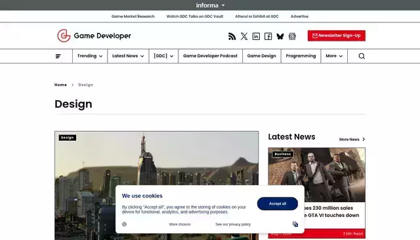The image size is (420, 240).
Task: Expand the More menu
Action: (x=334, y=56)
